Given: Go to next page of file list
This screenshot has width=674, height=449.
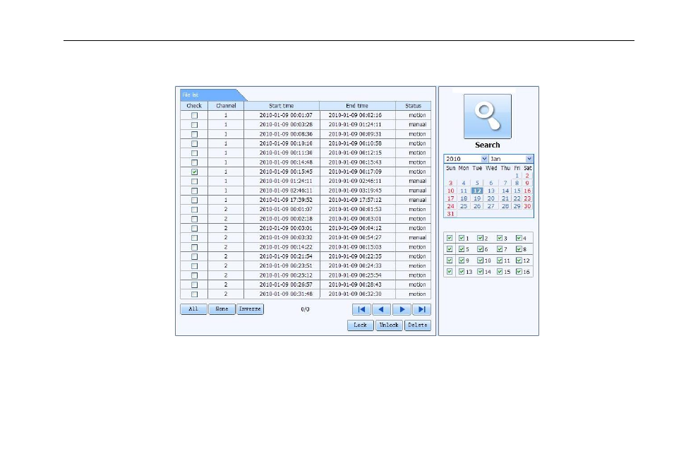Looking at the screenshot, I should click(x=402, y=309).
